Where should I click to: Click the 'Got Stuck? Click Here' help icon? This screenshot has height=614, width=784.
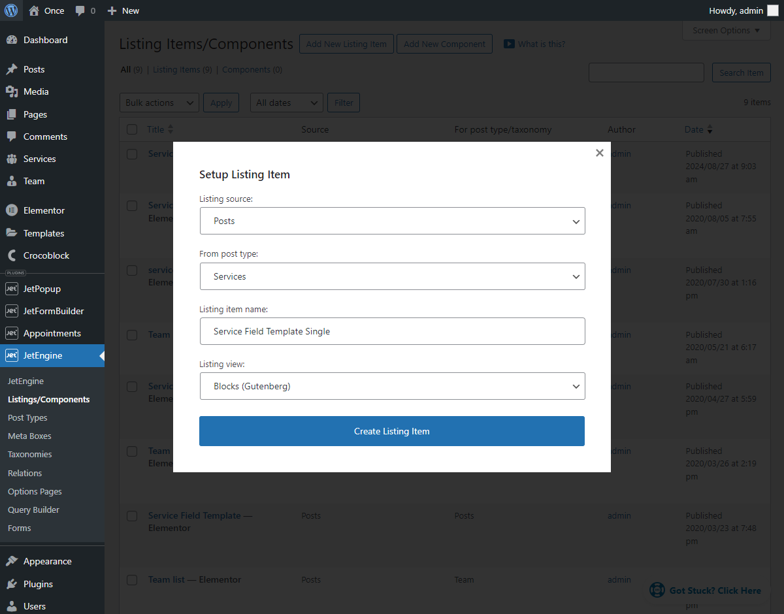657,590
